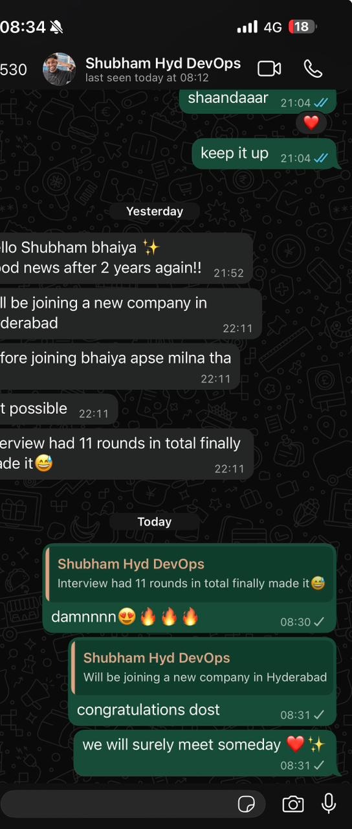Jump to quoted 'Interview had 11 rounds' reply
This screenshot has height=829, width=352.
(x=190, y=574)
